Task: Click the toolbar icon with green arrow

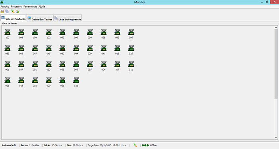Action: pyautogui.click(x=18, y=12)
